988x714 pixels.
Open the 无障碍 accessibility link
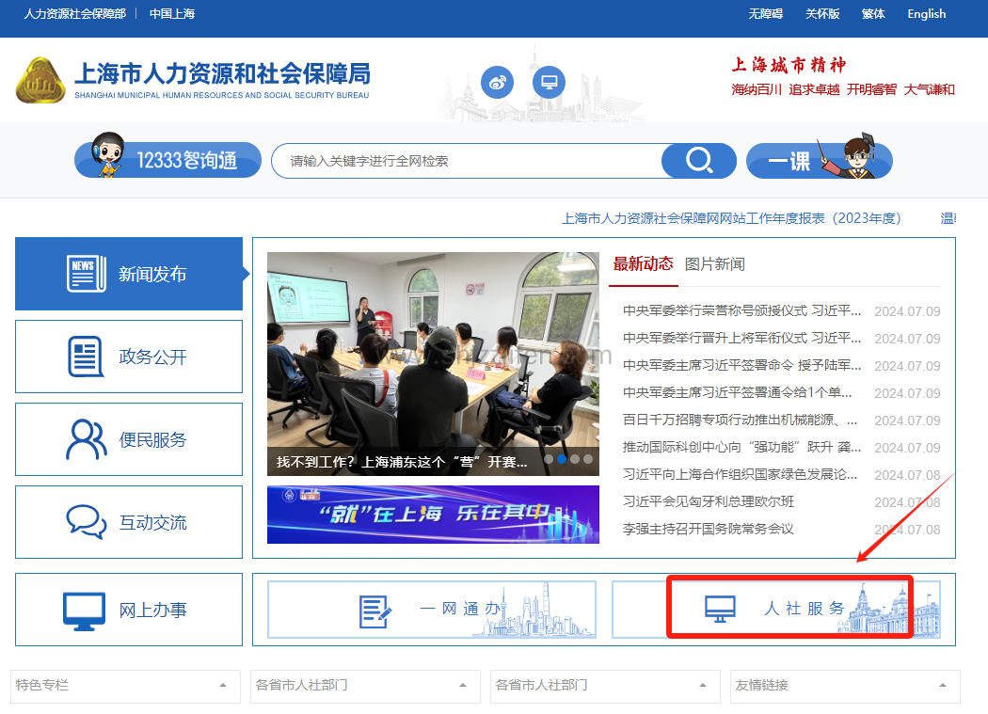point(766,14)
